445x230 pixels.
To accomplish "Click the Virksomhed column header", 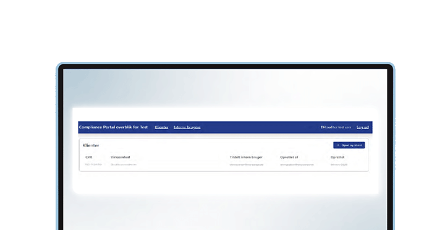I will [x=121, y=157].
